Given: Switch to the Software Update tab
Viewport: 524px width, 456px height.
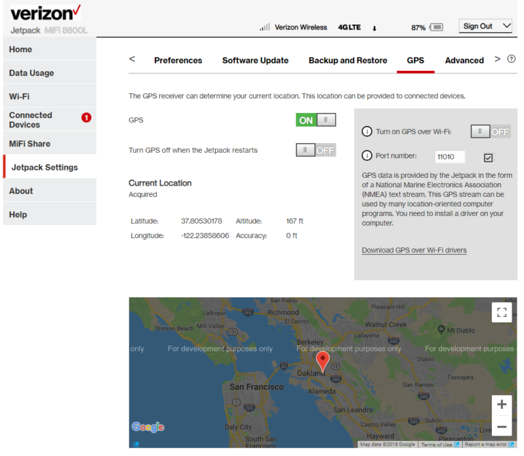Looking at the screenshot, I should 255,60.
